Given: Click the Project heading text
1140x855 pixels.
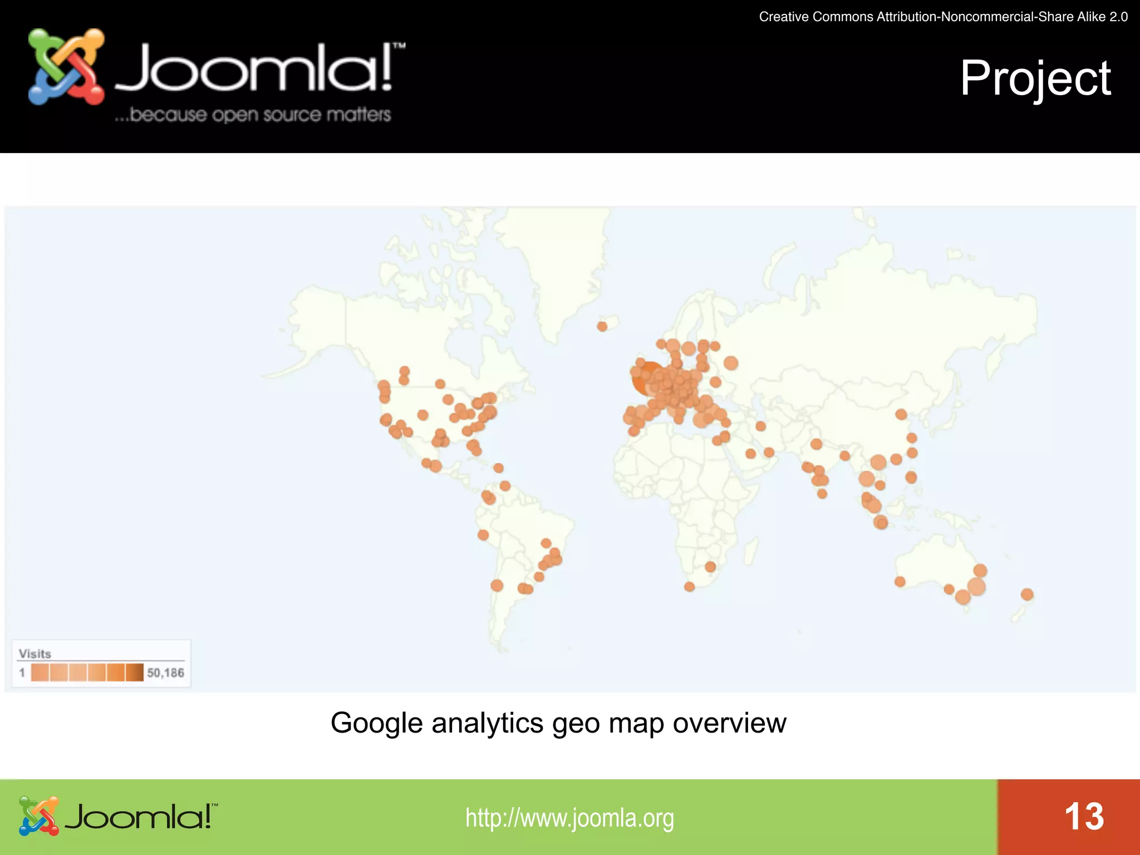Looking at the screenshot, I should 1035,78.
